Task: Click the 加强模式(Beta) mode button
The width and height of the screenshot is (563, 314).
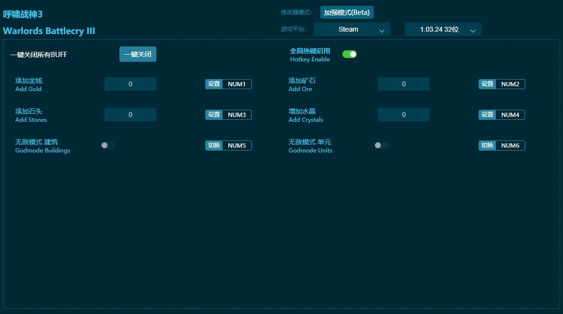Action: pyautogui.click(x=346, y=12)
